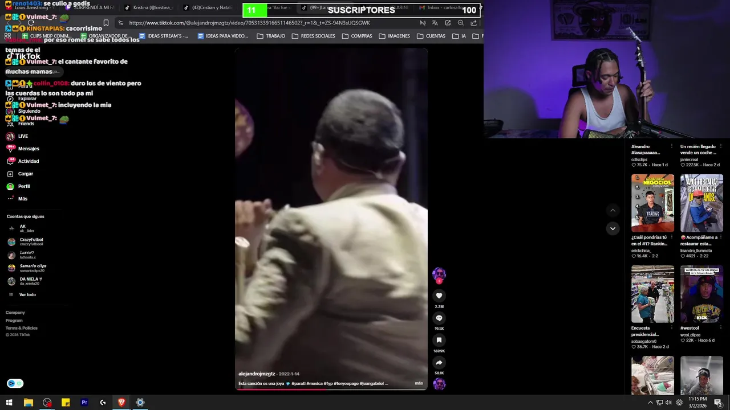Open the spinning sound disc icon

[x=439, y=384]
